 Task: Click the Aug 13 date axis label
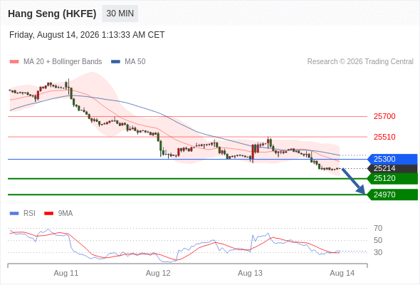[250, 273]
